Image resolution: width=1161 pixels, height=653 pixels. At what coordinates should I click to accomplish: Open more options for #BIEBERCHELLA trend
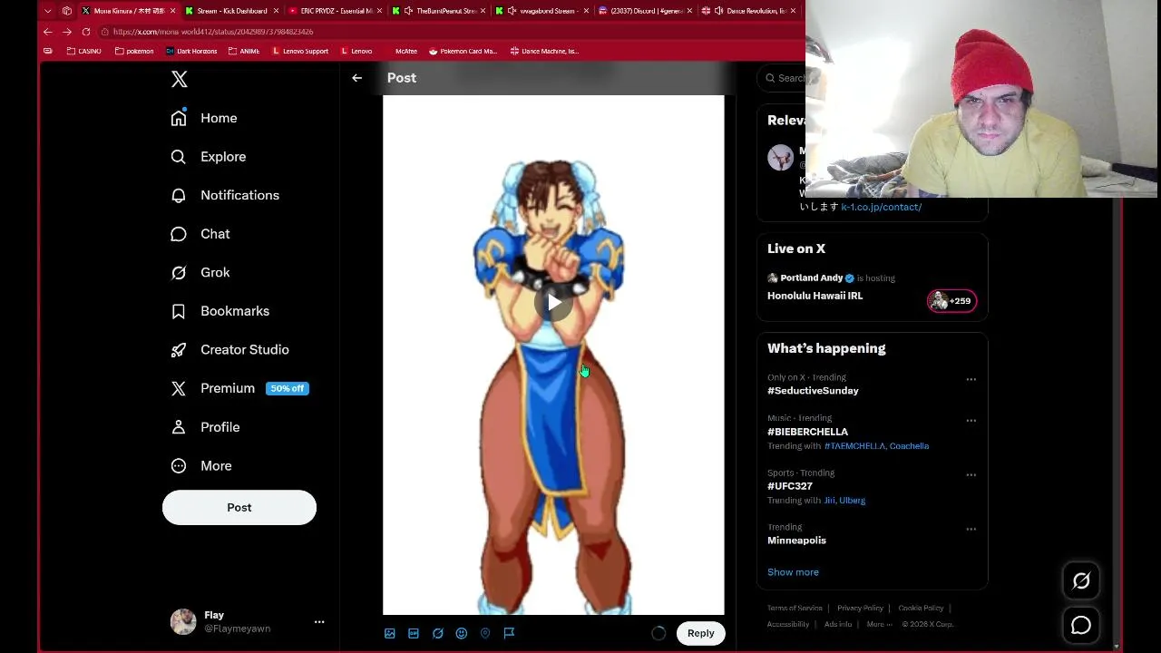click(x=971, y=421)
